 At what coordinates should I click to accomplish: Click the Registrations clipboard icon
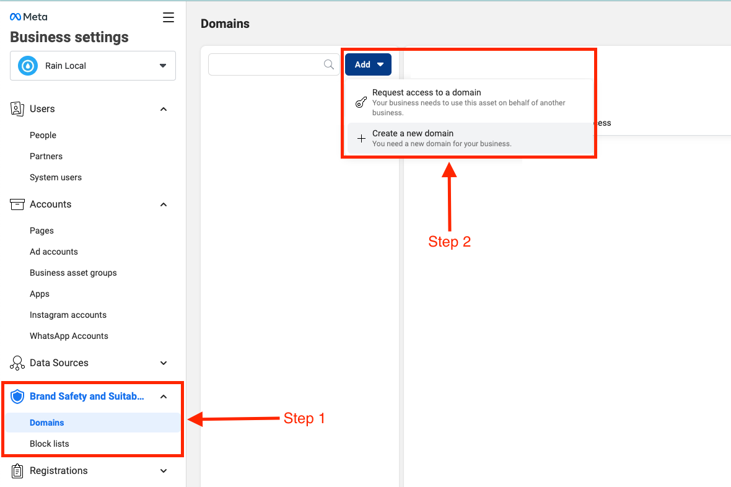(17, 470)
